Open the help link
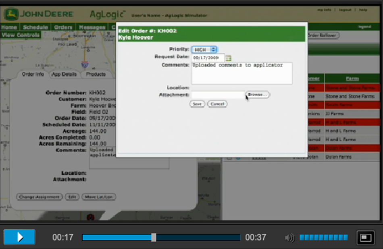This screenshot has width=383, height=249. (x=363, y=10)
